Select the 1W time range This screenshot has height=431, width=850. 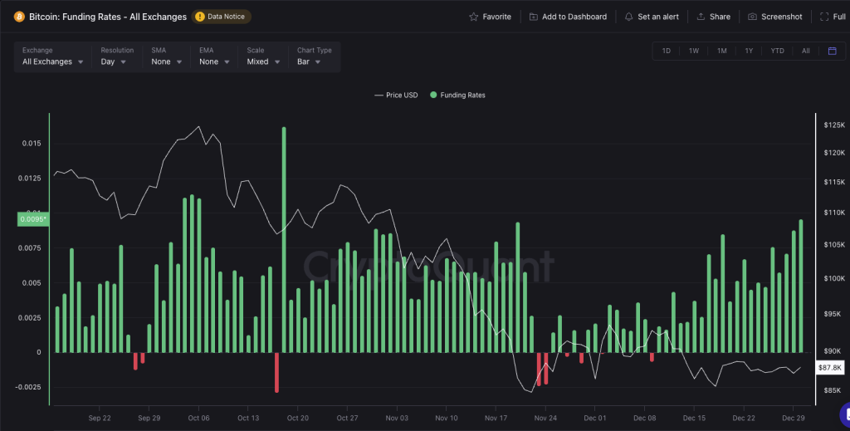pos(693,51)
